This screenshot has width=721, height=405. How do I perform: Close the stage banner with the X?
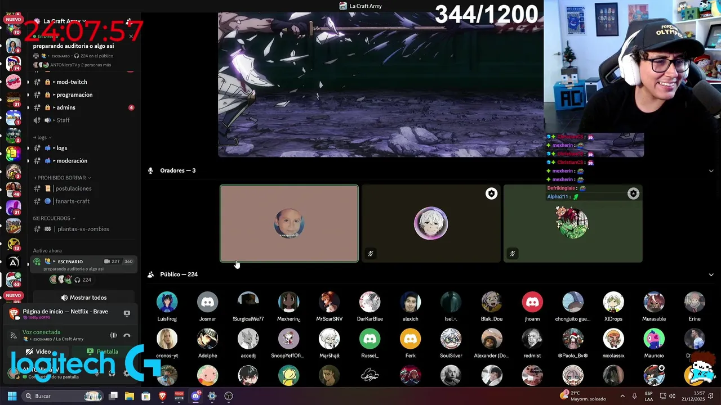pyautogui.click(x=131, y=37)
